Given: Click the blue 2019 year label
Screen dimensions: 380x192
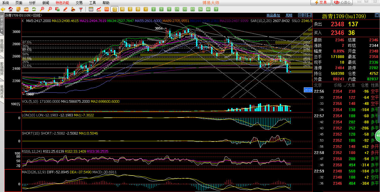Looking at the screenshot, I should [x=308, y=90].
